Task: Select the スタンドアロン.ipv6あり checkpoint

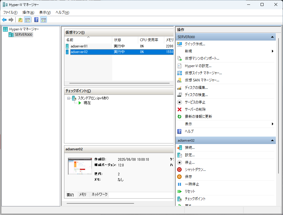Action: [x=93, y=98]
